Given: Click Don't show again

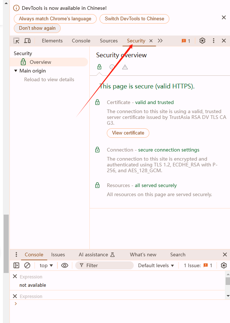Looking at the screenshot, I should click(37, 28).
